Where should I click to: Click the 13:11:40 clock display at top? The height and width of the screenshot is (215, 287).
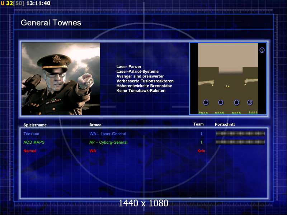[x=38, y=3]
